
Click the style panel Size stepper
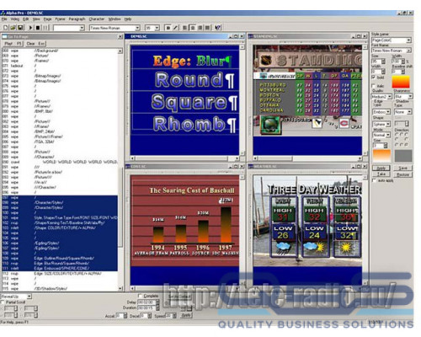pyautogui.click(x=384, y=62)
